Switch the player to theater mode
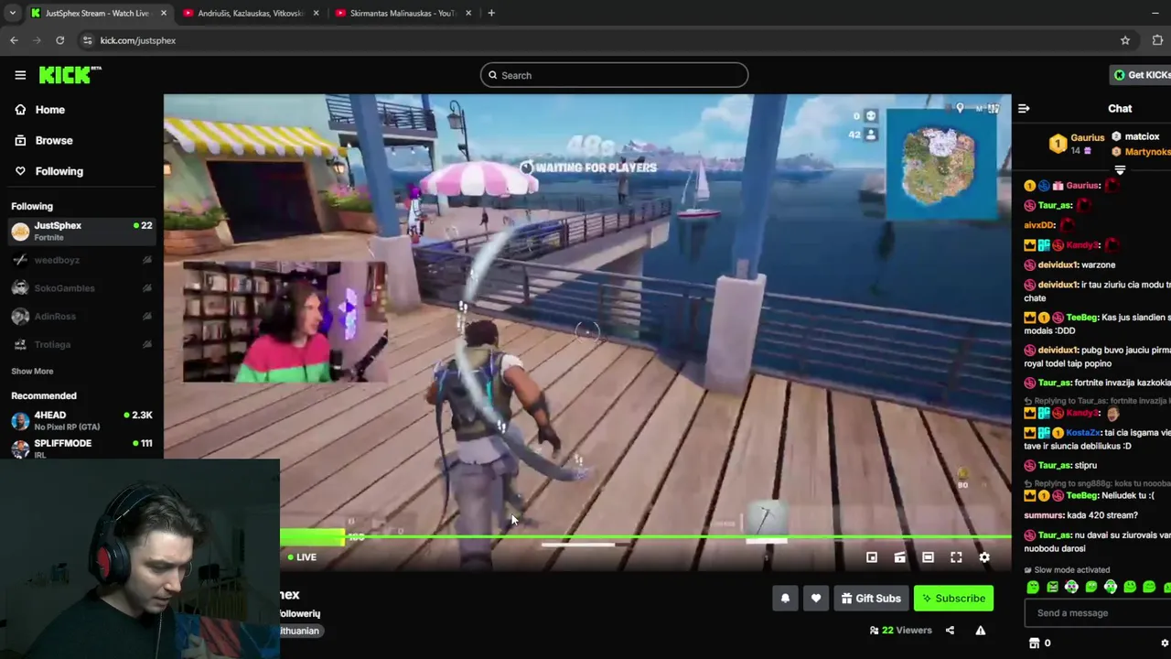 [928, 557]
